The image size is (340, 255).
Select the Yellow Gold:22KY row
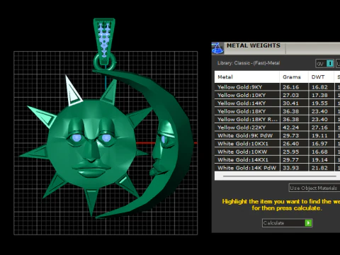[277, 127]
